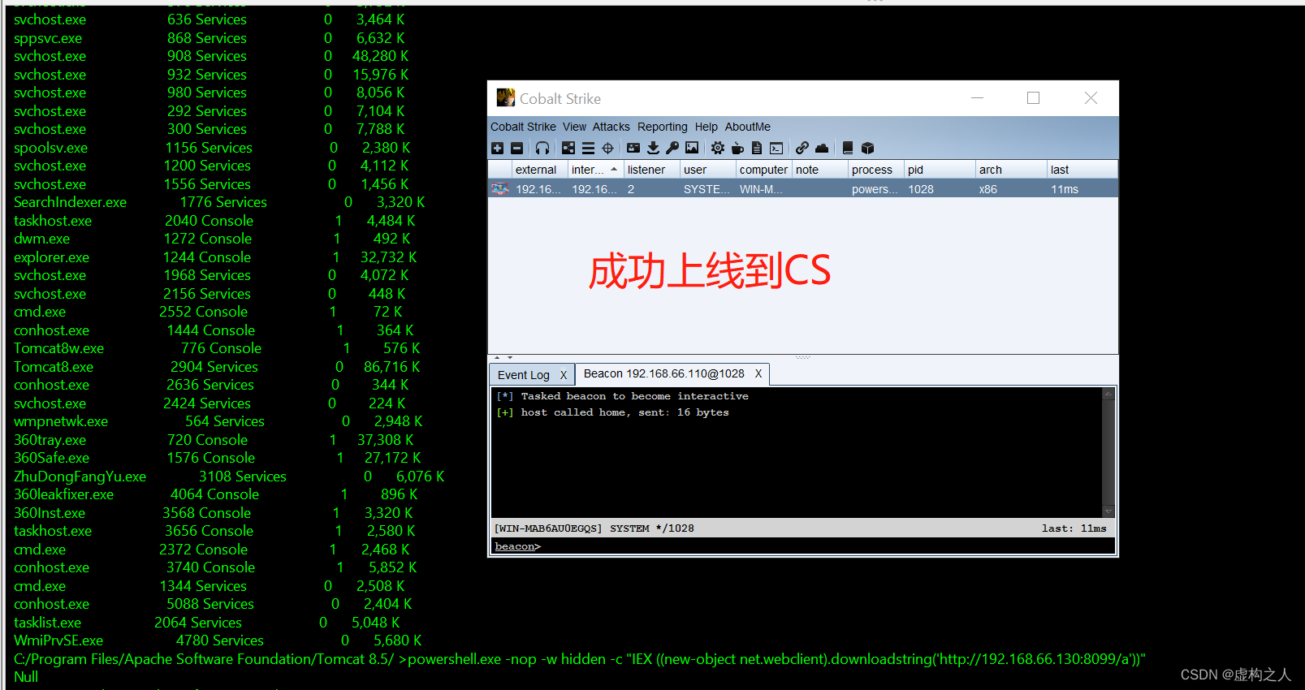Click the beacon computer icon in the session row
Screen dimensions: 1305x690
(500, 188)
